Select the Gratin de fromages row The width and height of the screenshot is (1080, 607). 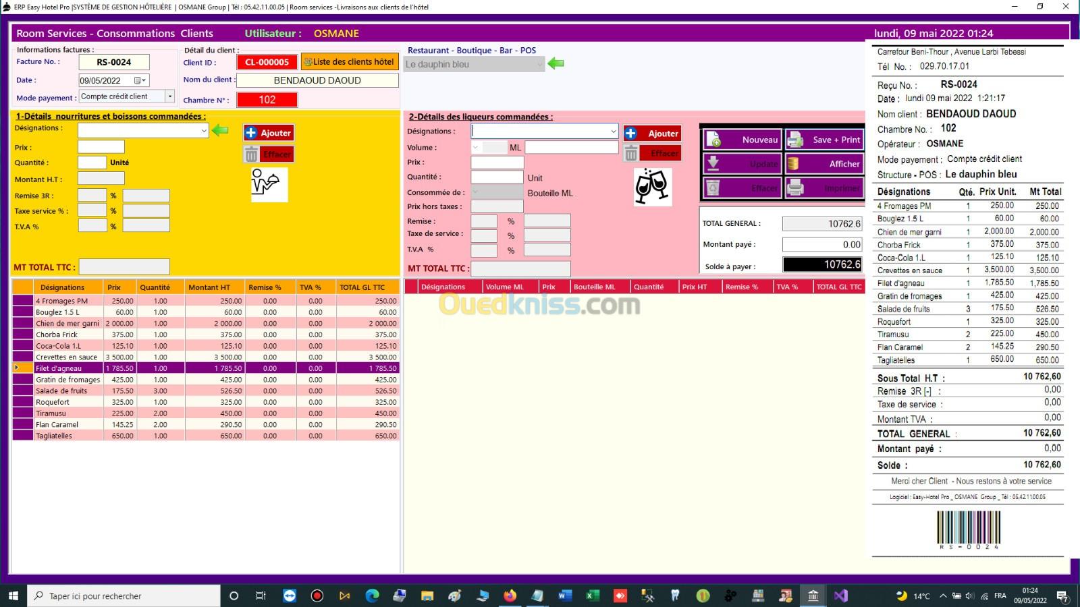(x=206, y=380)
